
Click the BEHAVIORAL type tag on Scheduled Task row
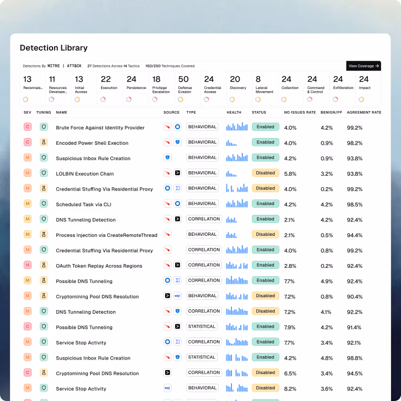tap(202, 204)
